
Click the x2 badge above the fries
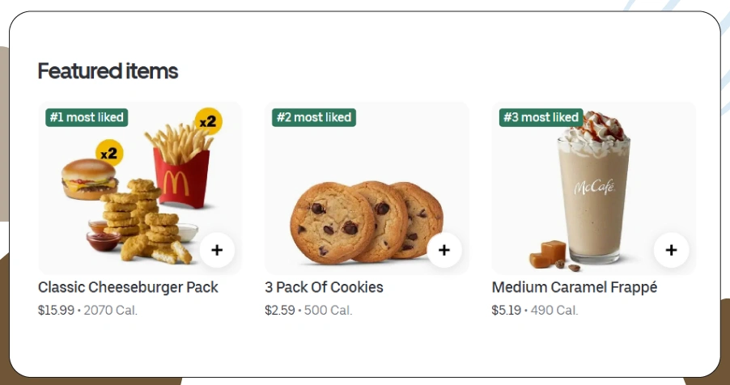tap(208, 121)
